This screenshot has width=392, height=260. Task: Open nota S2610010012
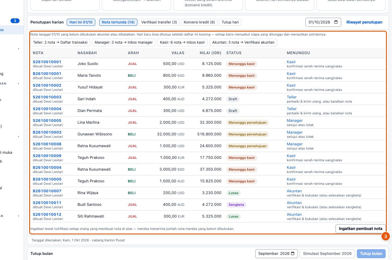(x=47, y=215)
